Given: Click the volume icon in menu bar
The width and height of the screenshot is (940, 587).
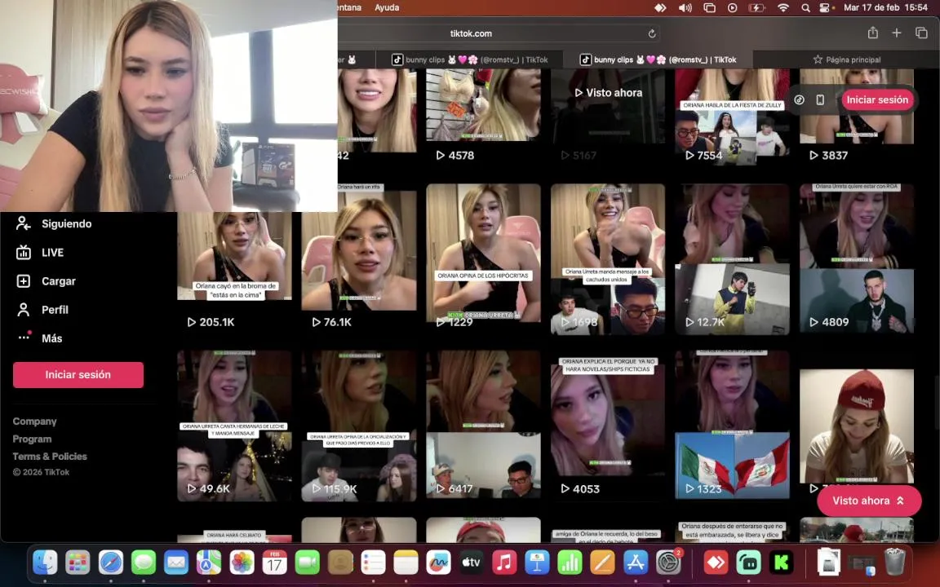Looking at the screenshot, I should [685, 8].
